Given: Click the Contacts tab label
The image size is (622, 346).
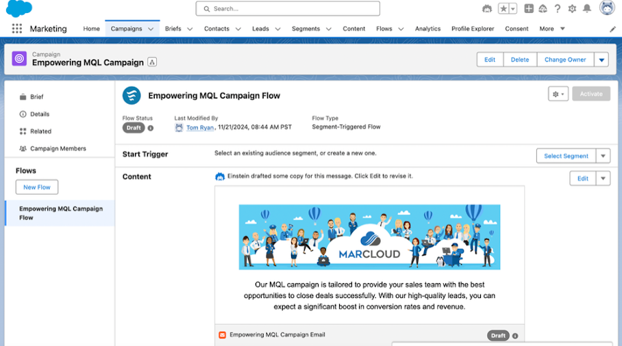Looking at the screenshot, I should [216, 29].
